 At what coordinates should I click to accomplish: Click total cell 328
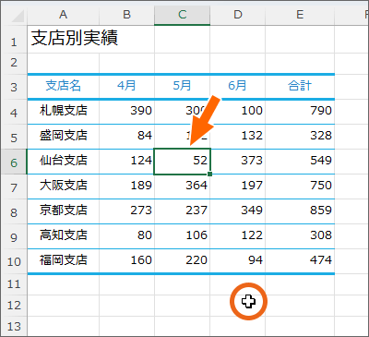click(300, 137)
